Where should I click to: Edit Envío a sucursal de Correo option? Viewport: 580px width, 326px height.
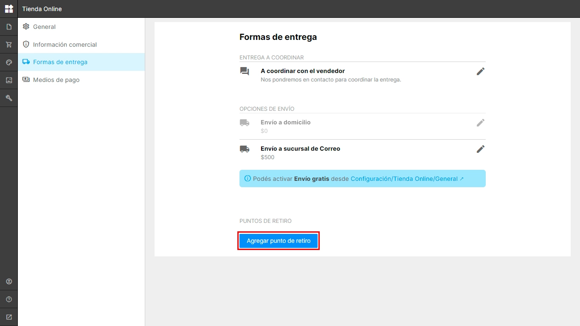[x=480, y=149]
